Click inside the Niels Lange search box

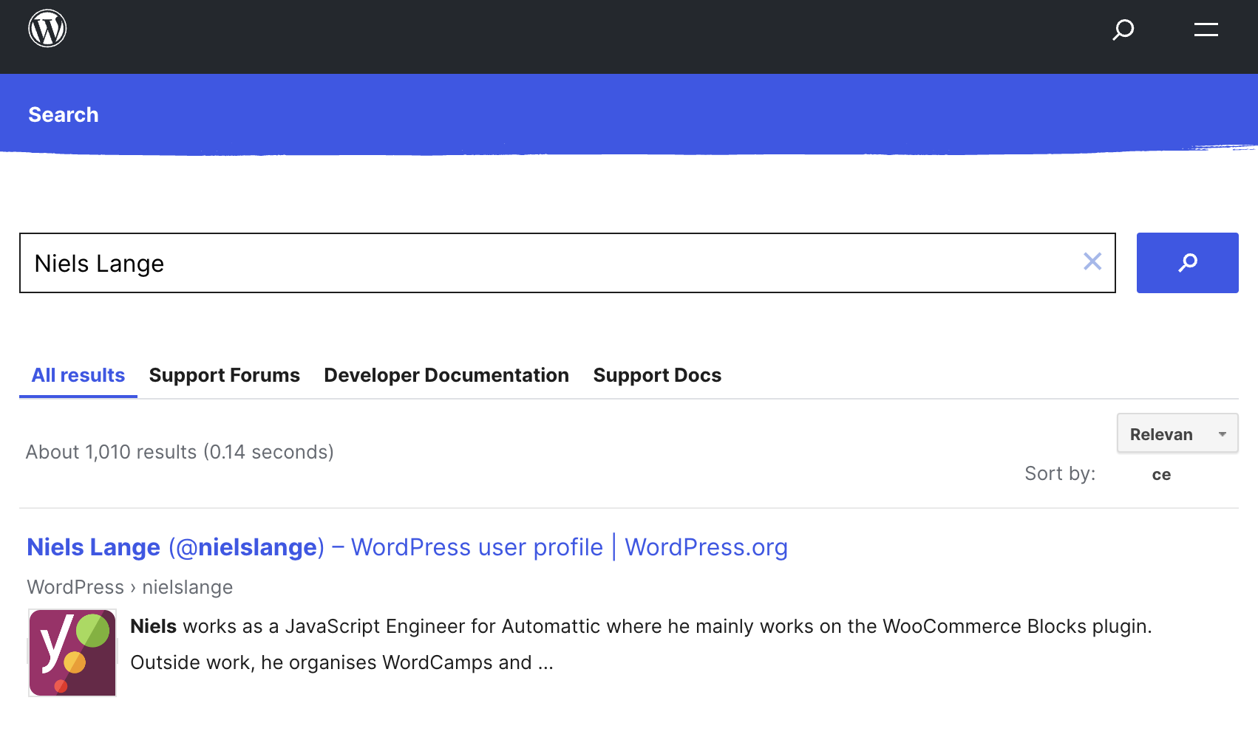[x=517, y=263]
